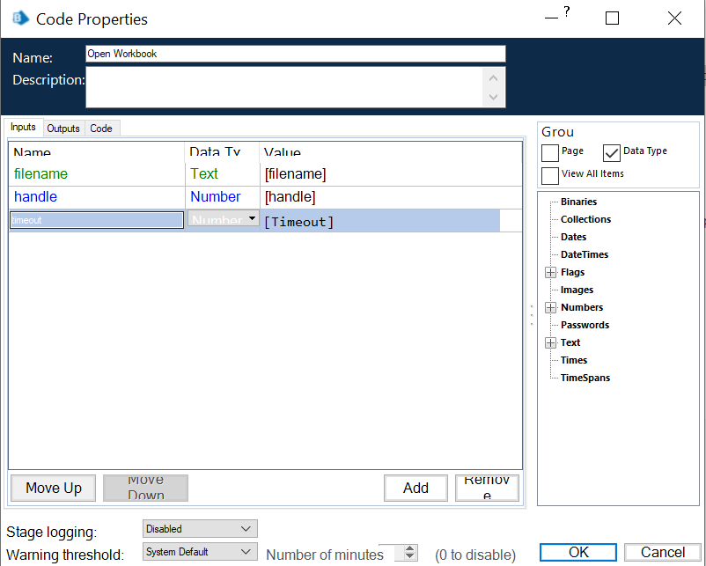Screen dimensions: 706x566
Task: Select the Collections tree item
Action: coord(585,219)
